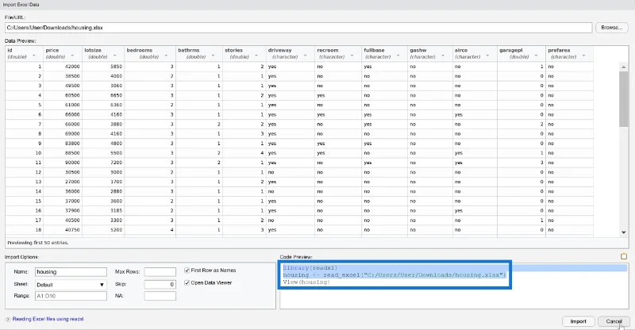Select lotsize cell 6650
The width and height of the screenshot is (635, 330).
pyautogui.click(x=103, y=95)
